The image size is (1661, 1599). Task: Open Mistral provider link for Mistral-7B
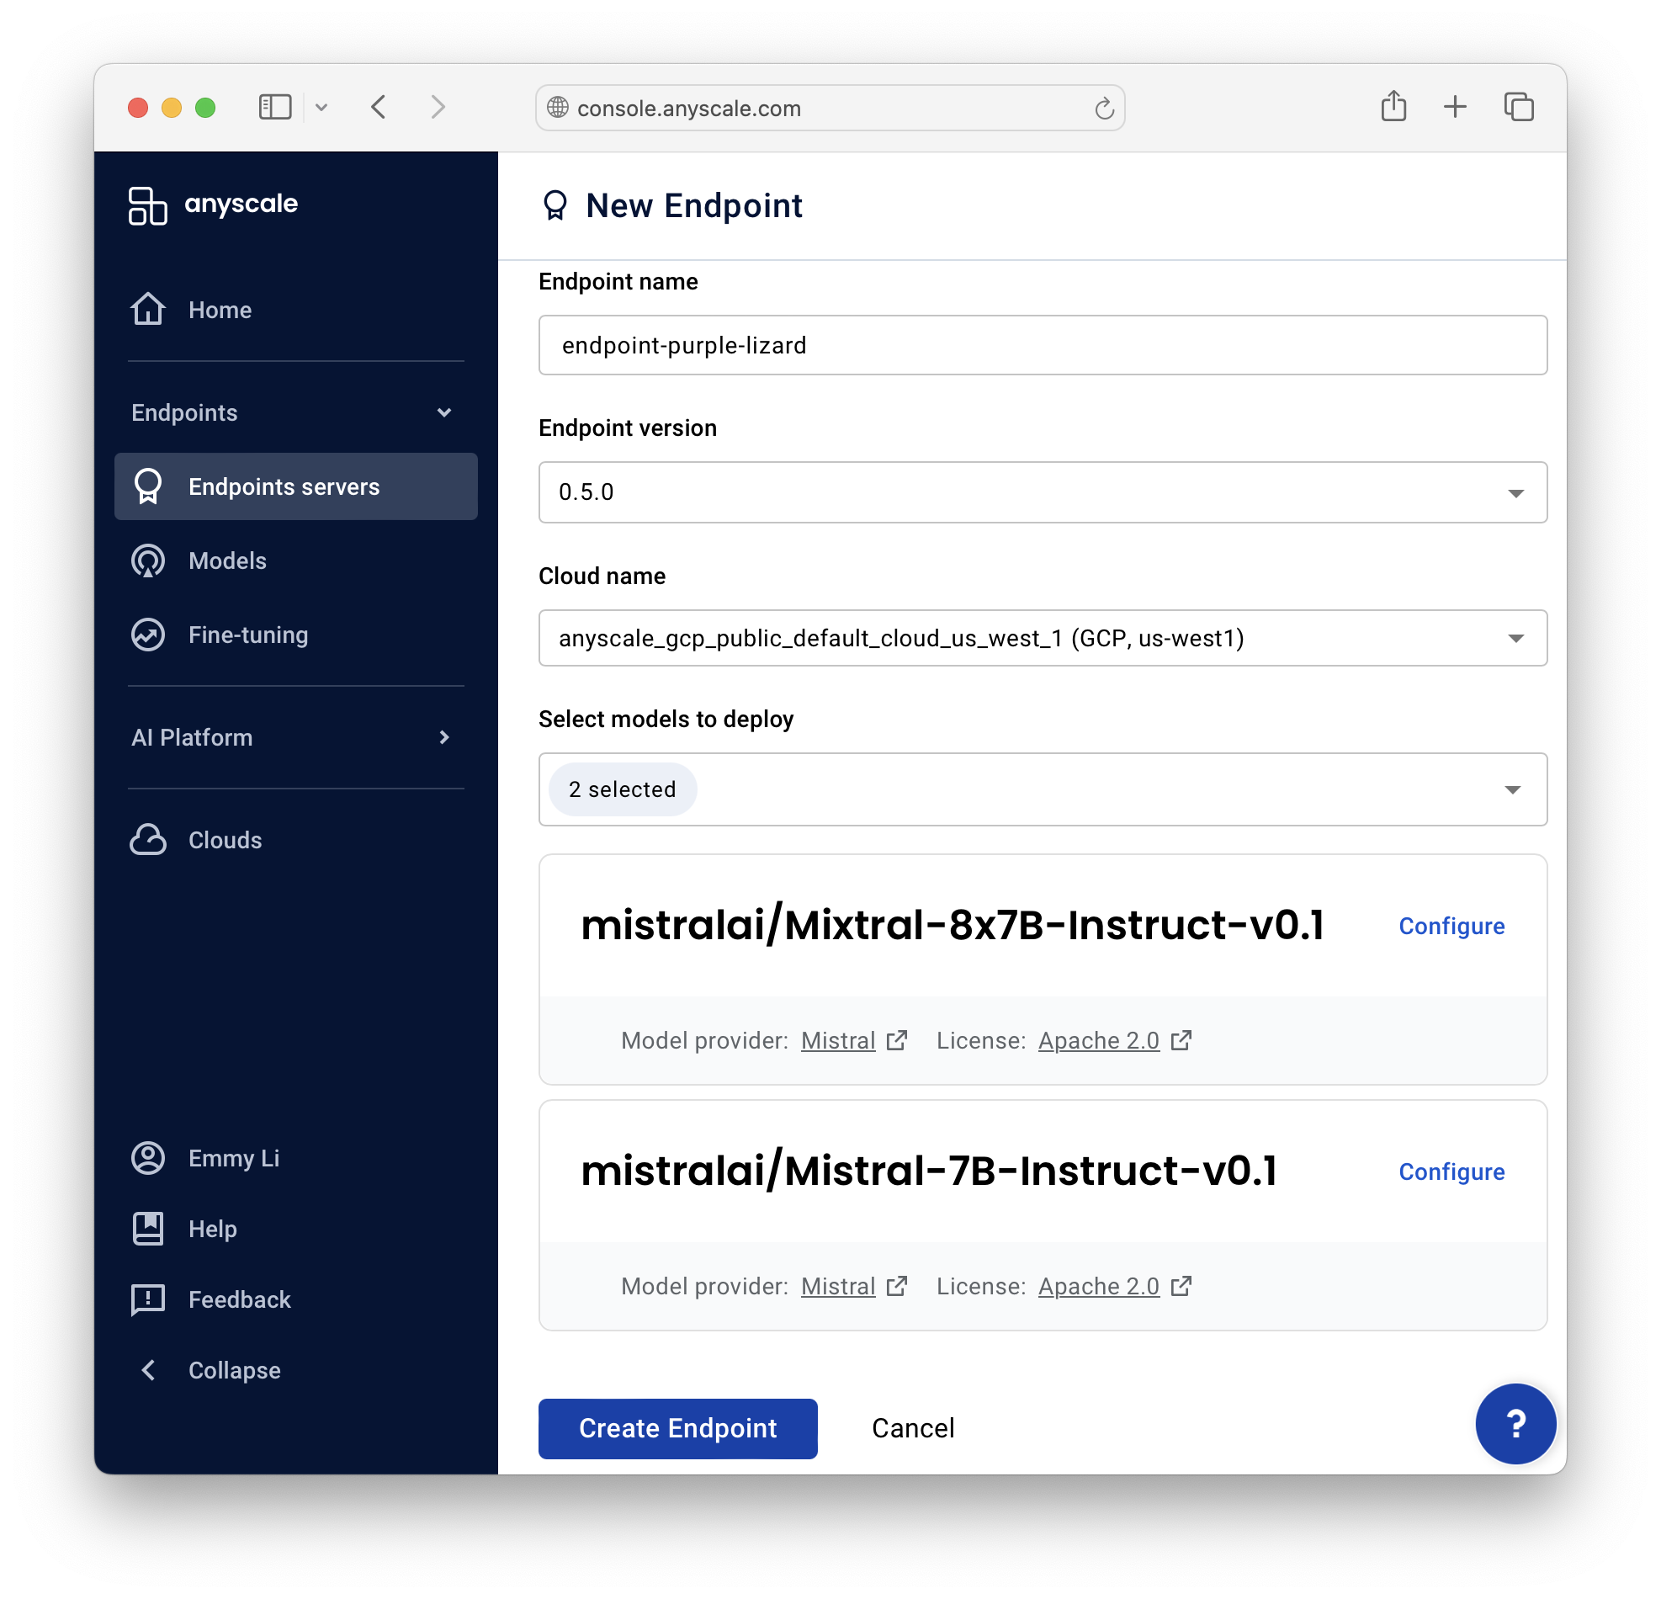pyautogui.click(x=838, y=1286)
